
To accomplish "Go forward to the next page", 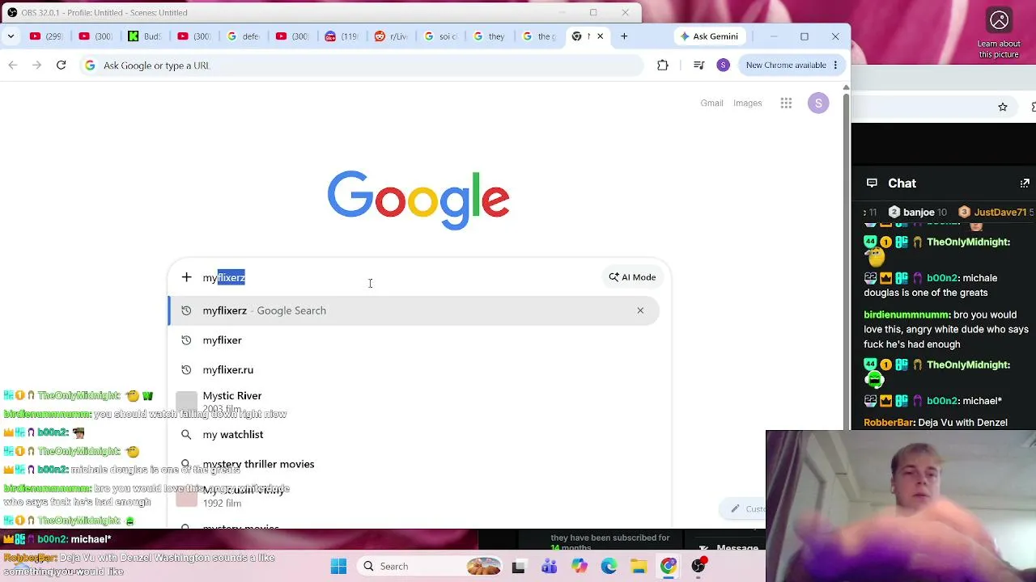I will point(36,65).
